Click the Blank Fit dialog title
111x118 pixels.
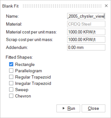pyautogui.click(x=10, y=6)
